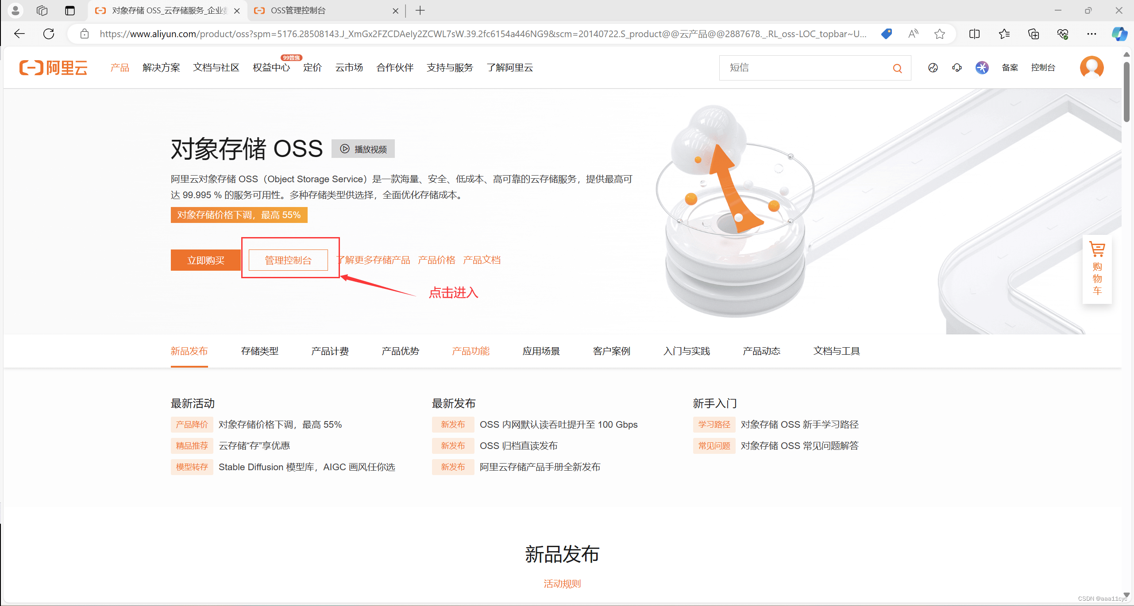Open the Alibaba Cloud community app icon
This screenshot has height=606, width=1134.
tap(982, 68)
